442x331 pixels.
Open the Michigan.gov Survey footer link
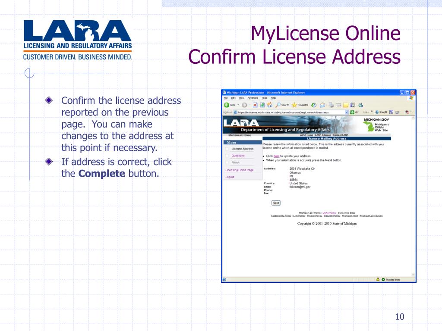pos(371,216)
